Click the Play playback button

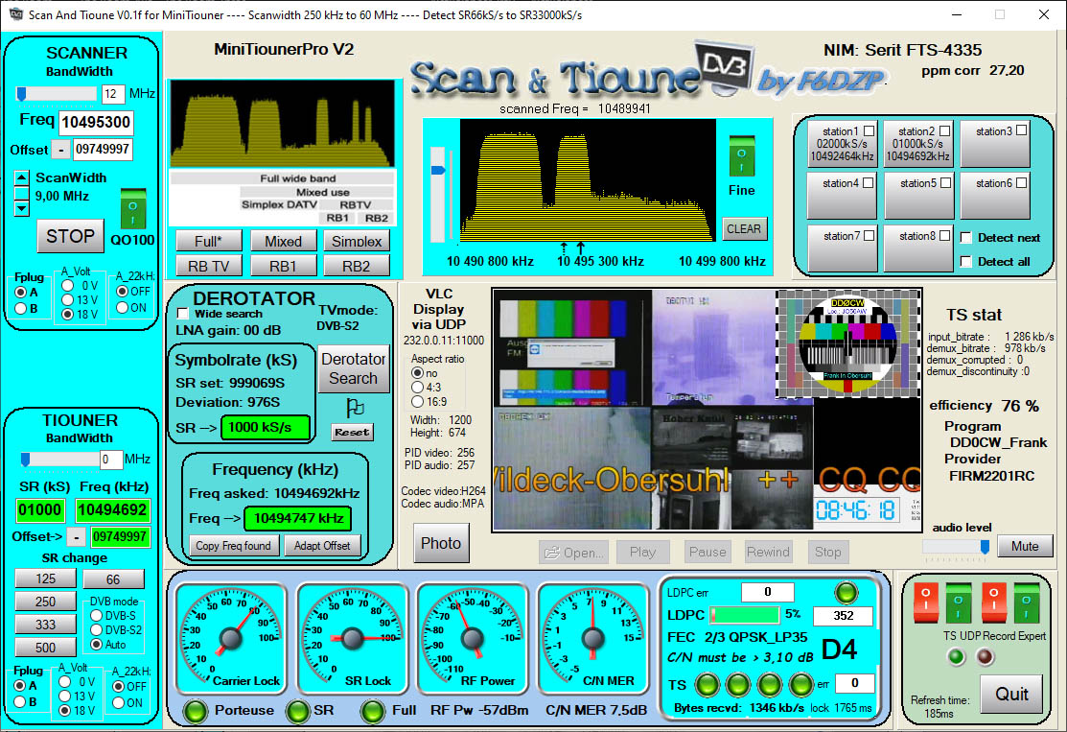point(642,553)
